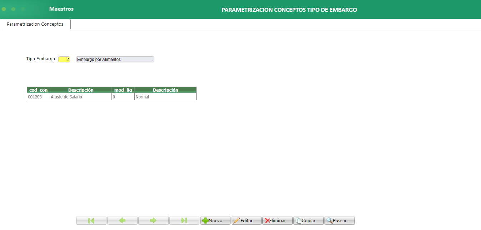Go to the first record
Screen dimensions: 481x230
tap(91, 220)
